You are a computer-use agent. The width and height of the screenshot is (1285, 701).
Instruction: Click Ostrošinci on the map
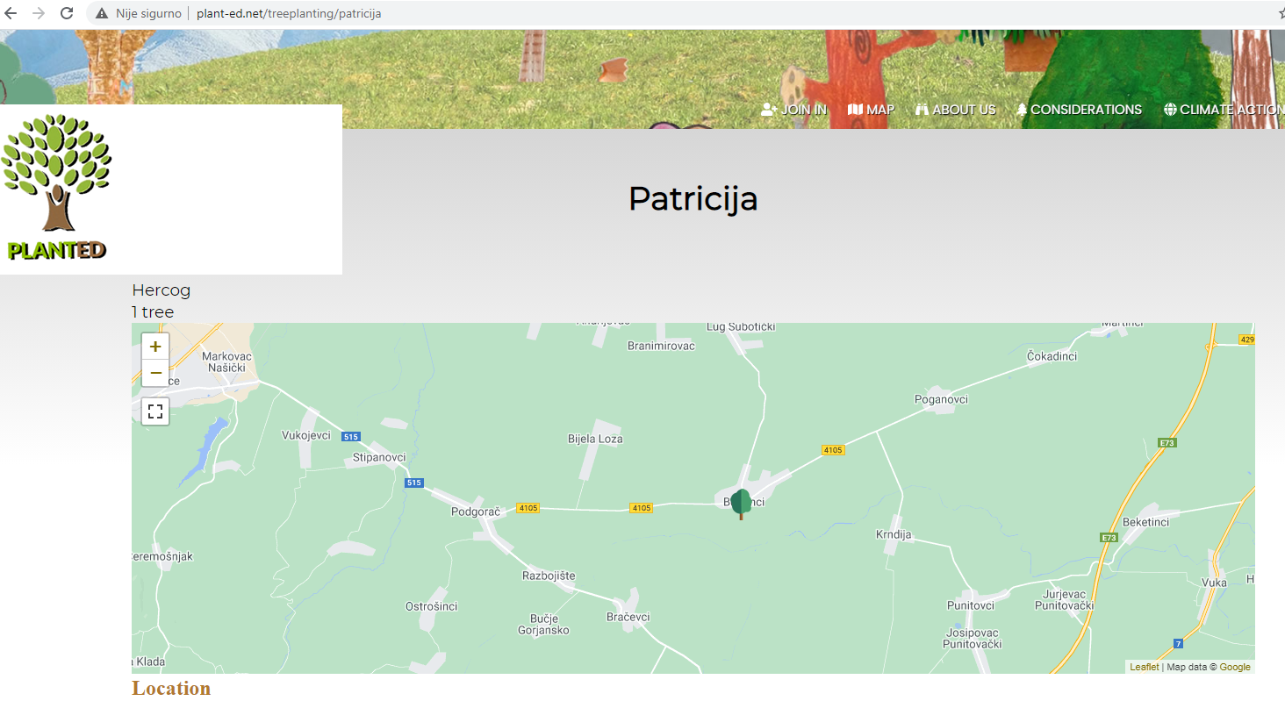(x=431, y=606)
